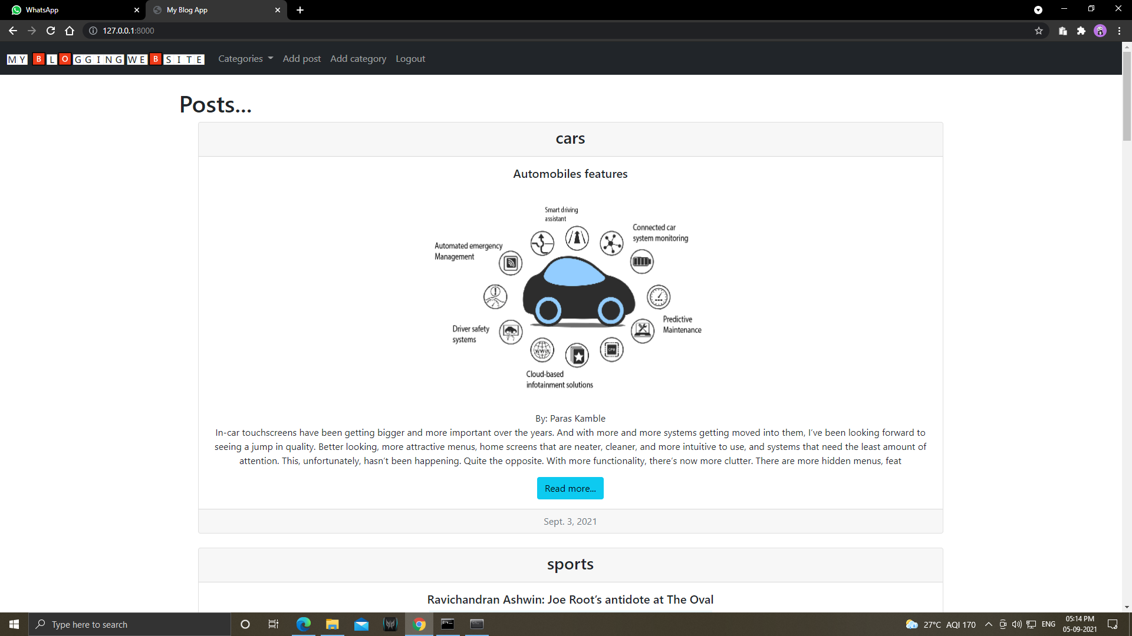Open Chrome three-dot menu

click(1119, 31)
